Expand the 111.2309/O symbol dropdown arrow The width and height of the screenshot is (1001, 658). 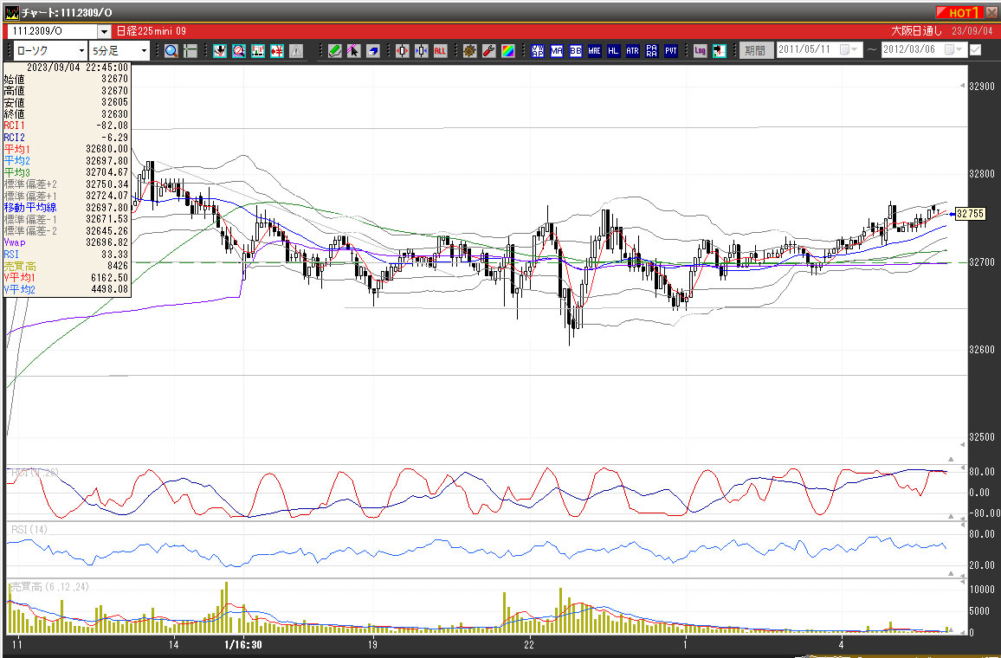click(x=105, y=31)
